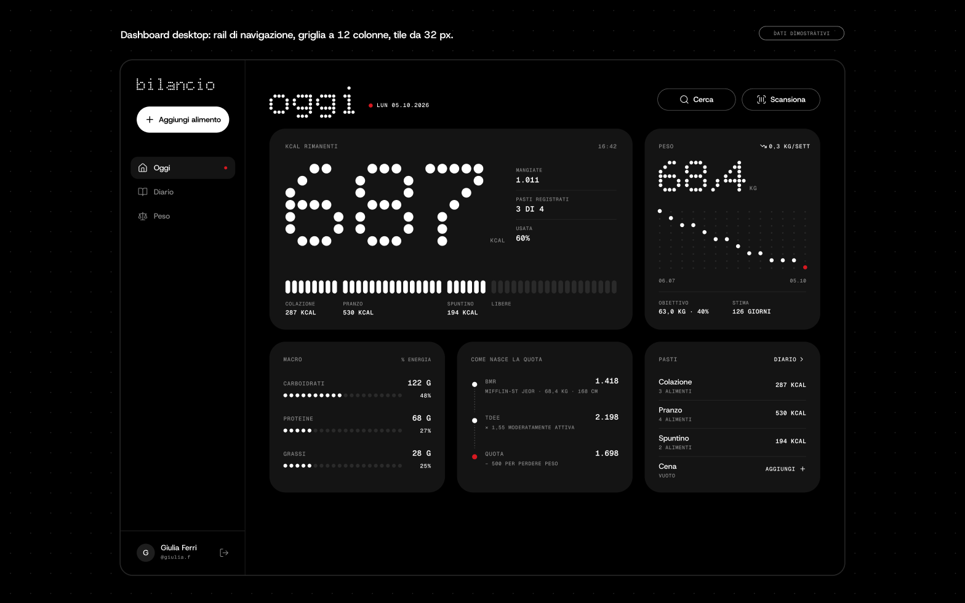Click the 68 G proteine value
965x603 pixels.
(422, 418)
